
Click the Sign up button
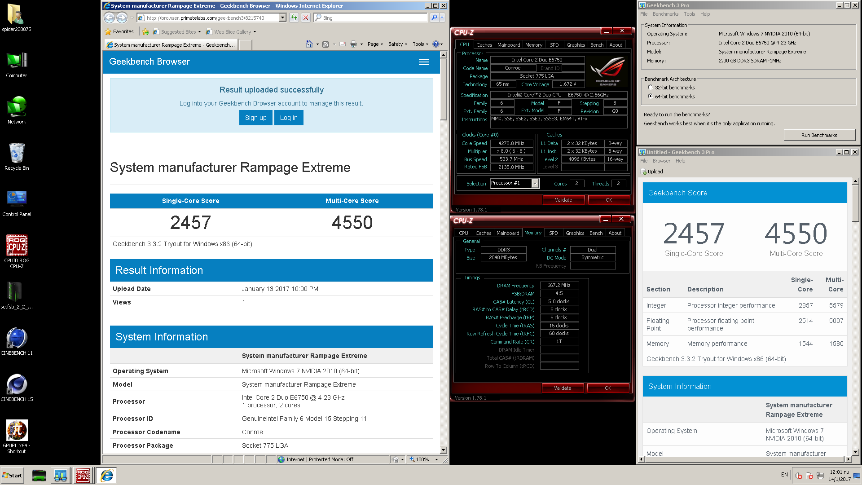point(255,118)
